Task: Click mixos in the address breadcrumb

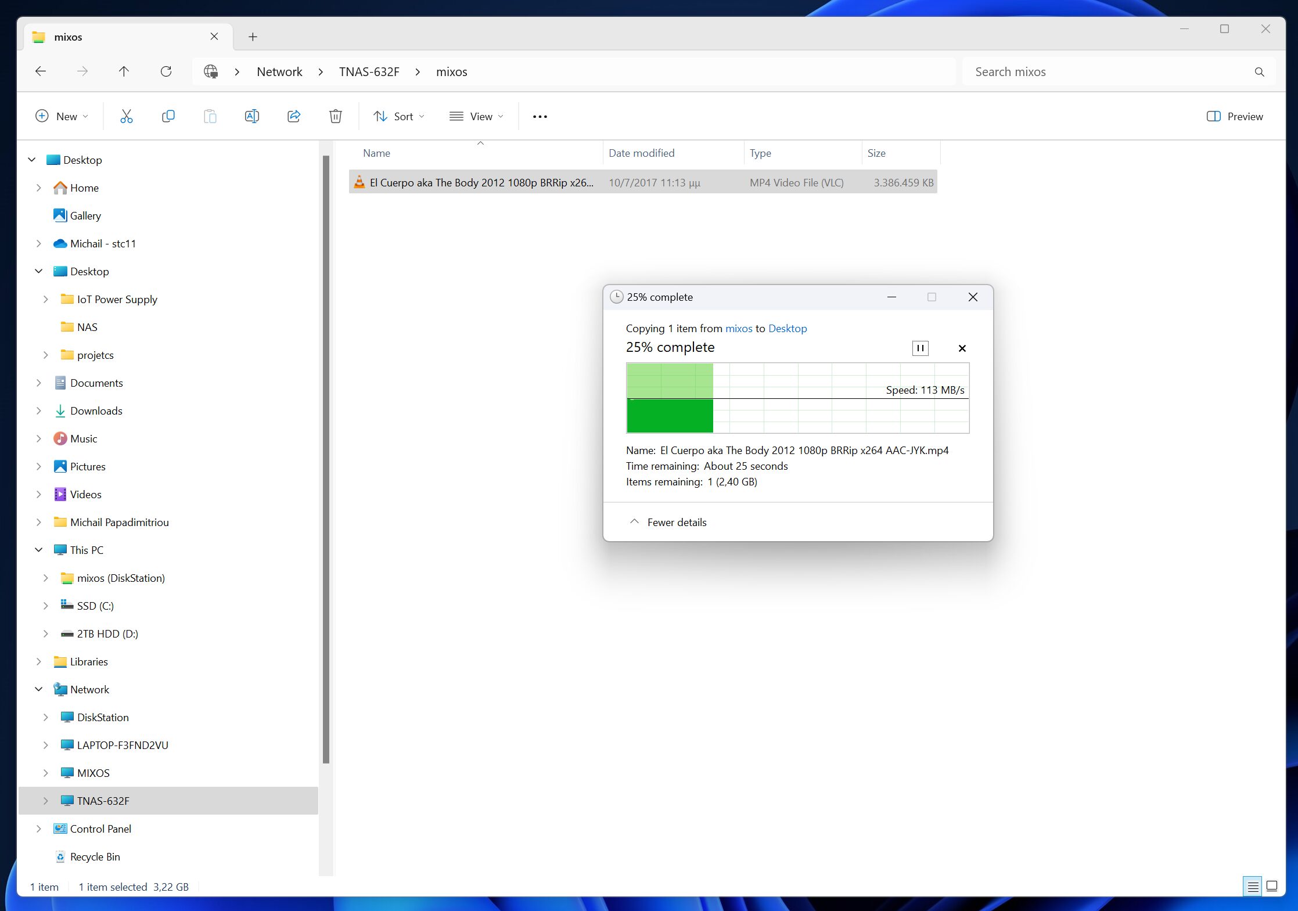Action: click(x=451, y=71)
